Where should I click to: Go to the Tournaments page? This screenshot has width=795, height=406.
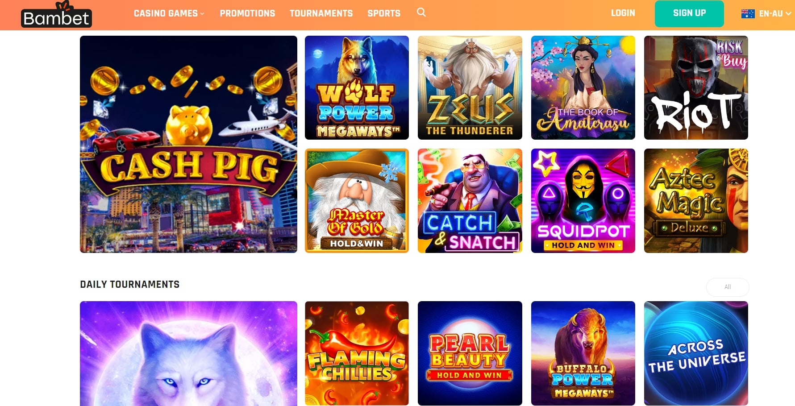pos(321,13)
